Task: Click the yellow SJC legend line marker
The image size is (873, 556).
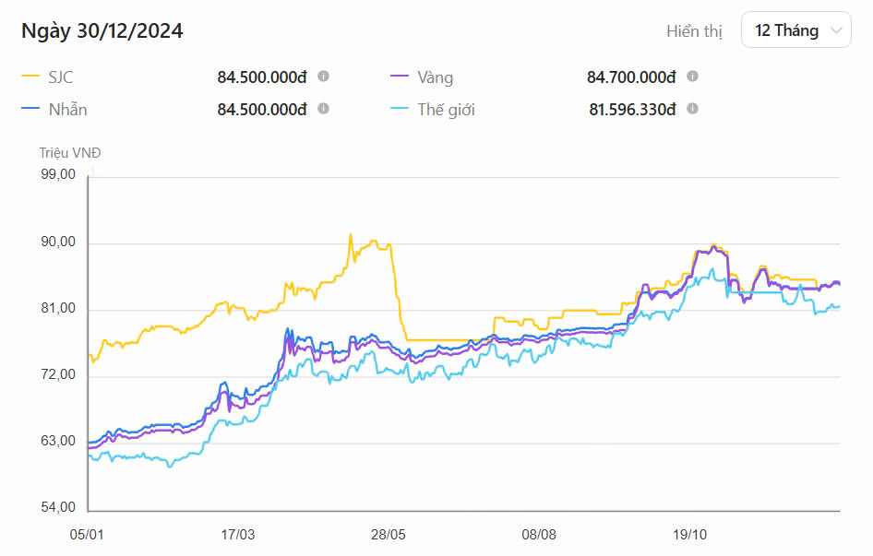Action: pyautogui.click(x=30, y=77)
